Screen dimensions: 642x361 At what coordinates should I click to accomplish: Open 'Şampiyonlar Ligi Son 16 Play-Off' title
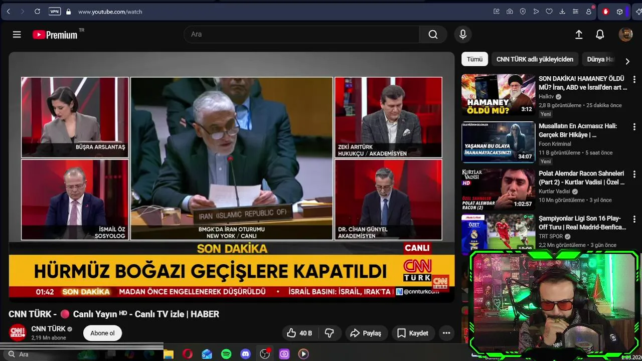click(x=582, y=223)
